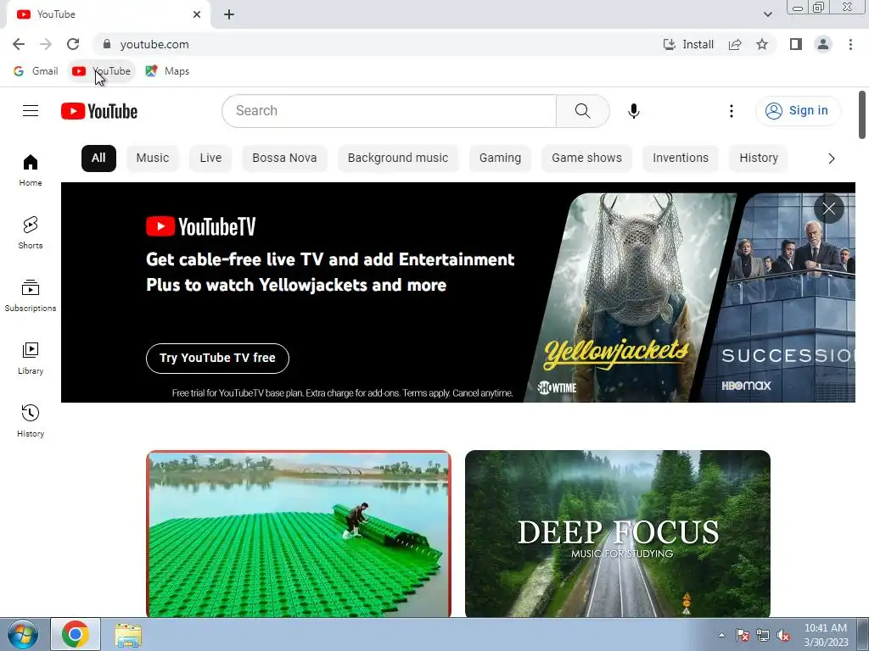Open the Windows Start menu
The image size is (869, 651).
[x=23, y=634]
